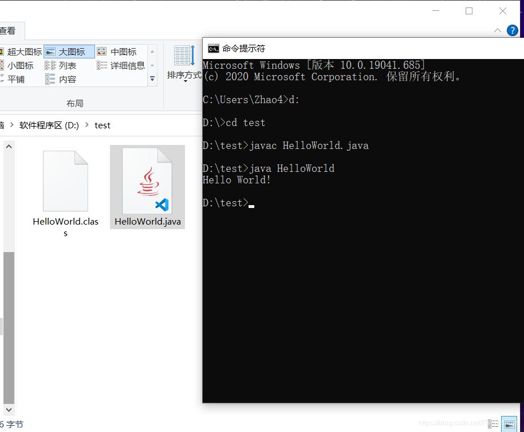Click the 字节 file size status text
The image size is (524, 432).
pyautogui.click(x=11, y=425)
